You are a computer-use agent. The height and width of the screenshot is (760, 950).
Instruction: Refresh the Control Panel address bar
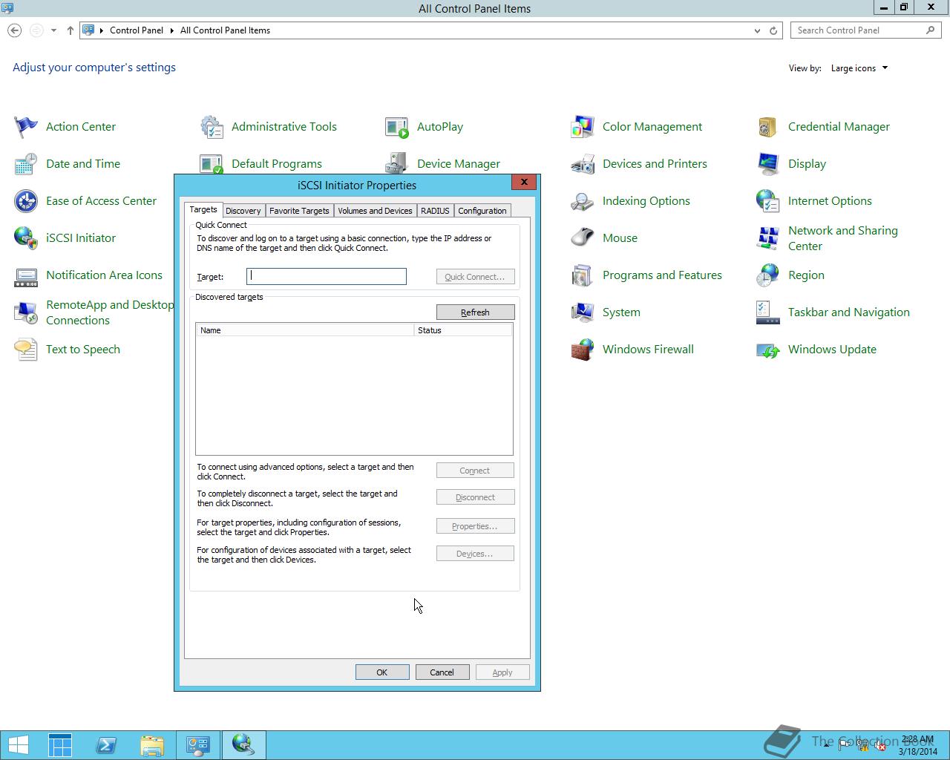click(773, 30)
